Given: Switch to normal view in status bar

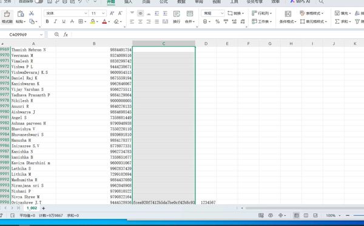Looking at the screenshot, I should click(x=296, y=215).
